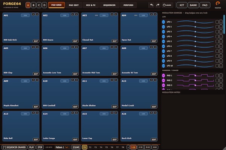This screenshot has height=150, width=226.
Task: Open the Pattern 1 dropdown
Action: click(x=62, y=147)
